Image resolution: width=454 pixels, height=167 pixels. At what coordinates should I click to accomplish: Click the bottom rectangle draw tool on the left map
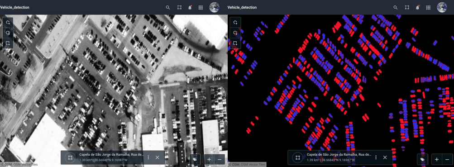pyautogui.click(x=8, y=43)
